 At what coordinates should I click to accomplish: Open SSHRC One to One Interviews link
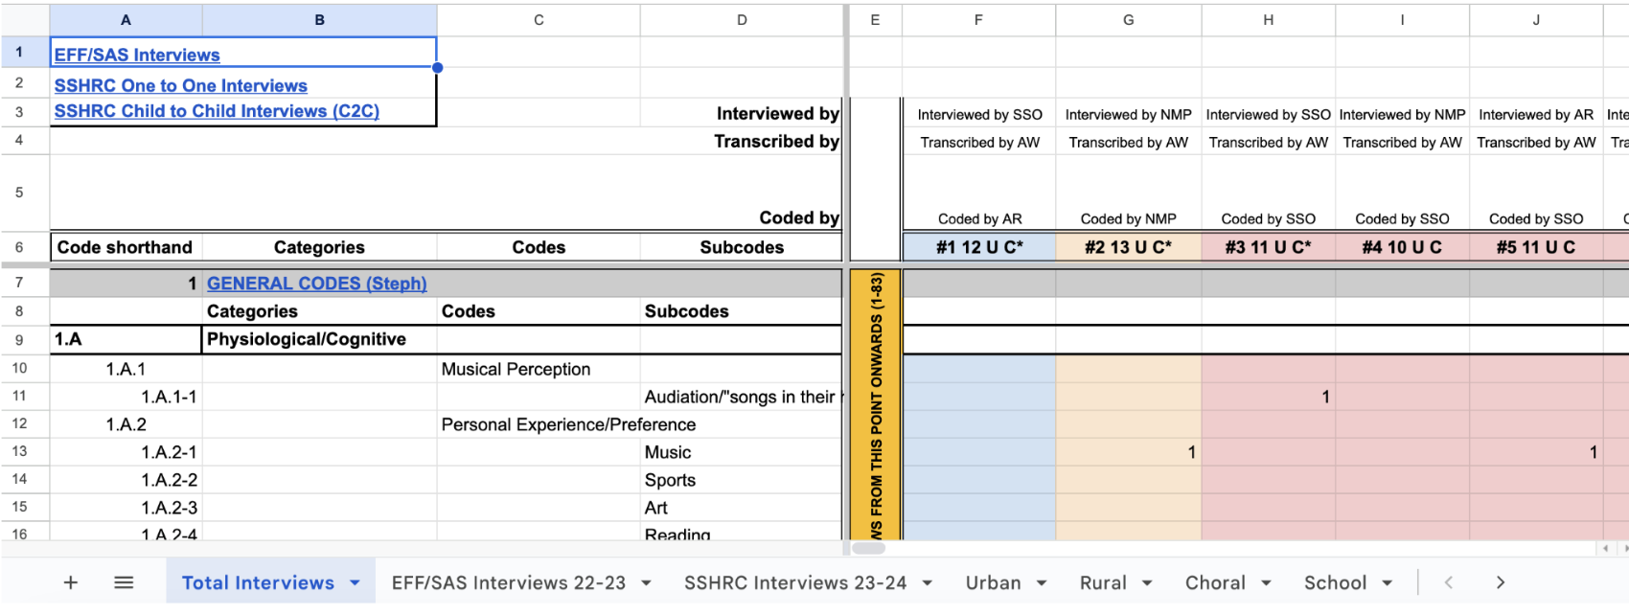tap(181, 86)
